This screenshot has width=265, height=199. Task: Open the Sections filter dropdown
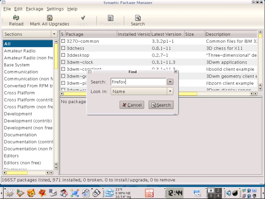(54, 34)
